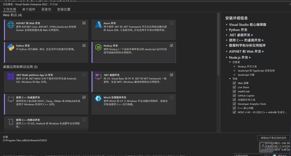Switch to the 单个组件 tab

(x=28, y=9)
